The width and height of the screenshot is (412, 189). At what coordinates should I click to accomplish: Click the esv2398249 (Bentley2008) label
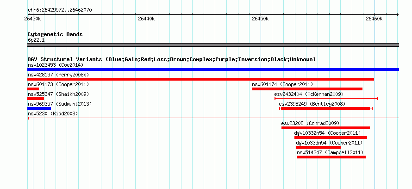coord(312,104)
